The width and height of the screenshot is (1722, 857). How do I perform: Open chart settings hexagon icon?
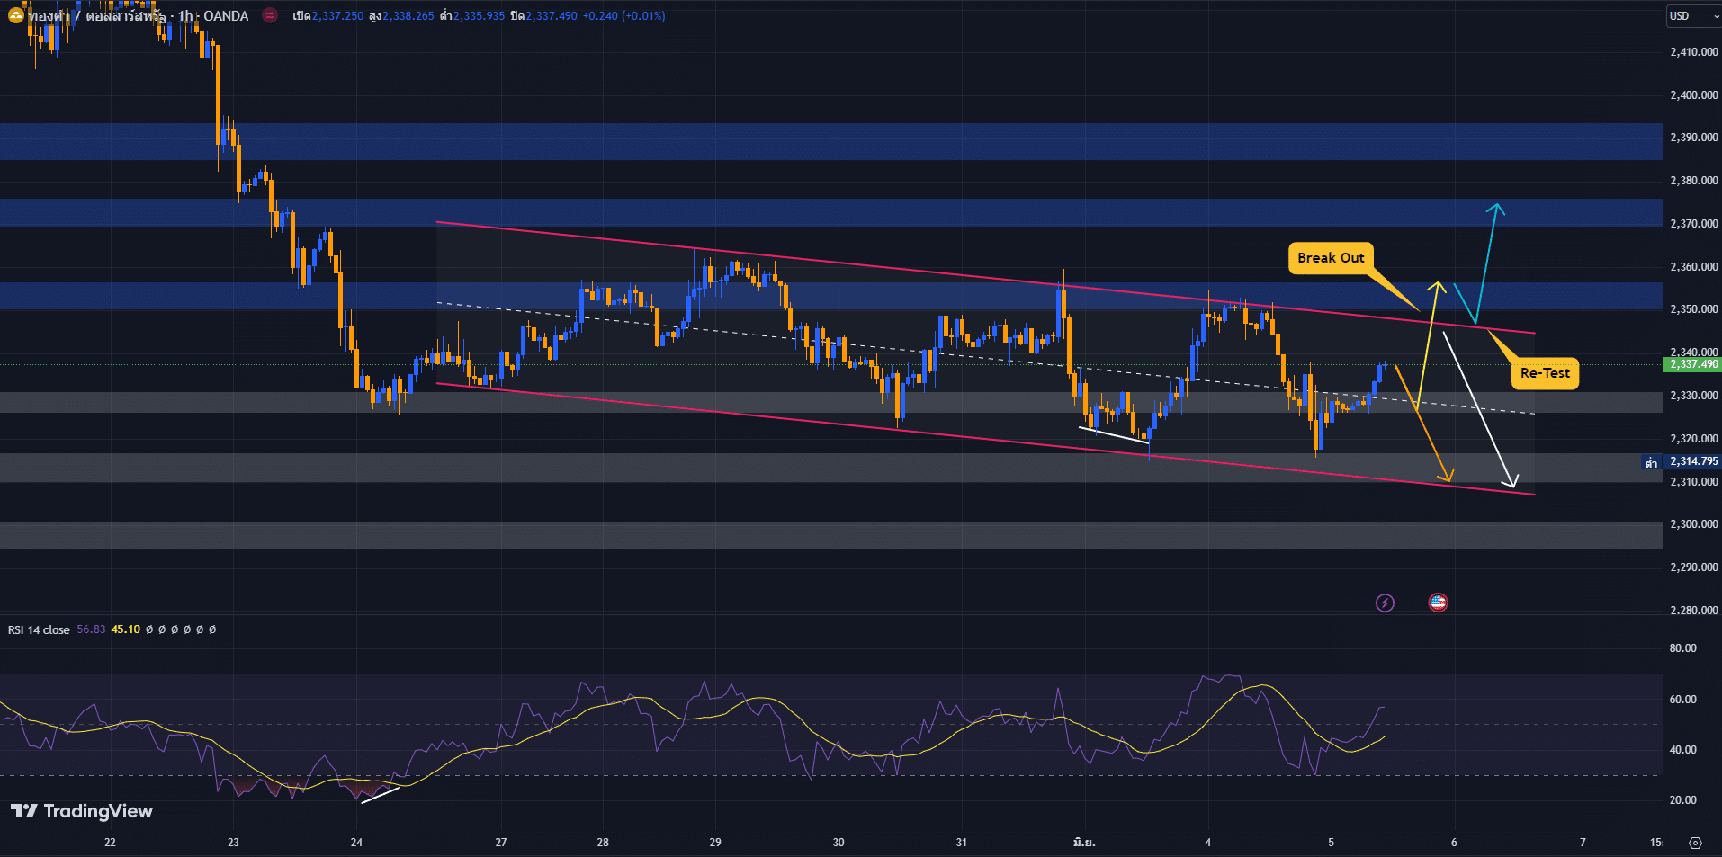tap(1695, 843)
